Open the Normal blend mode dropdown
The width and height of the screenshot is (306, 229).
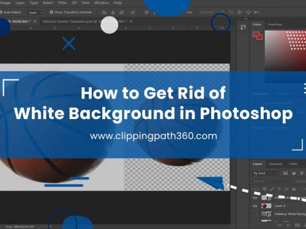[272, 181]
